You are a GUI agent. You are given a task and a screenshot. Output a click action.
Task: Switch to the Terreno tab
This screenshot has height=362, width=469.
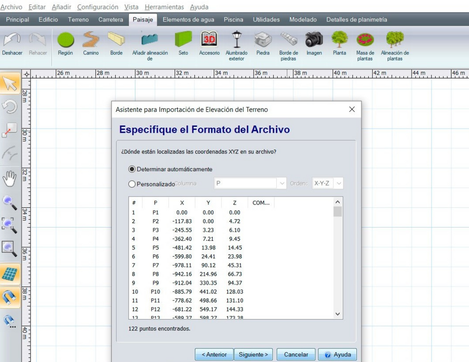click(x=78, y=20)
